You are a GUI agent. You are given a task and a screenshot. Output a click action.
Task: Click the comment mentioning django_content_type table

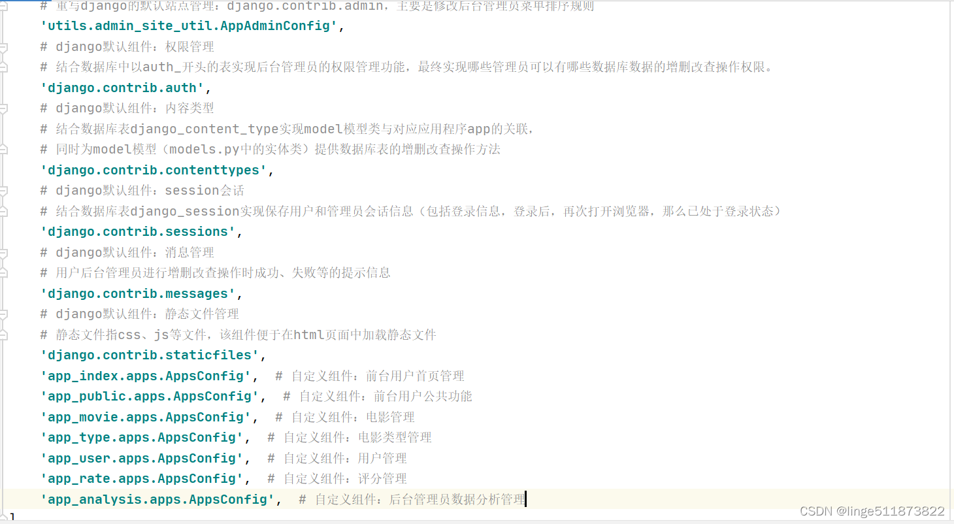pos(288,129)
